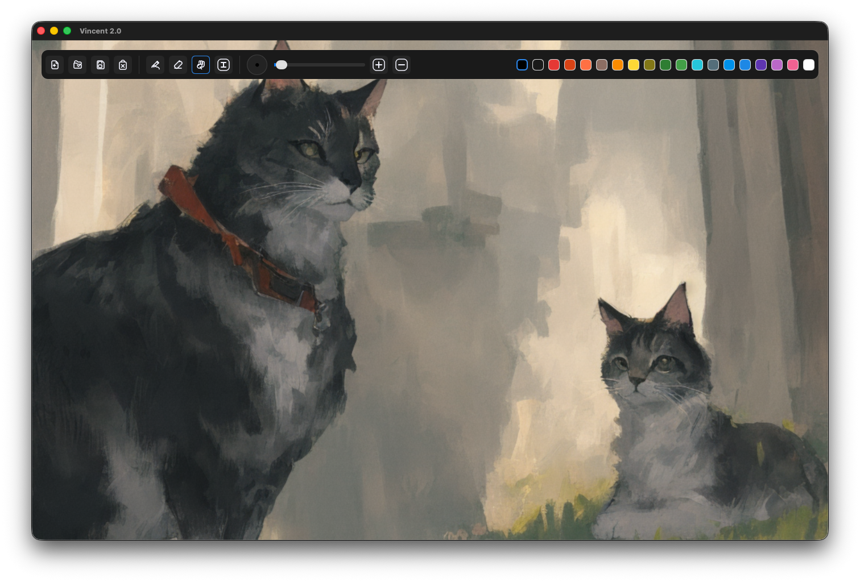Select the Eraser tool
The height and width of the screenshot is (582, 860).
point(178,65)
